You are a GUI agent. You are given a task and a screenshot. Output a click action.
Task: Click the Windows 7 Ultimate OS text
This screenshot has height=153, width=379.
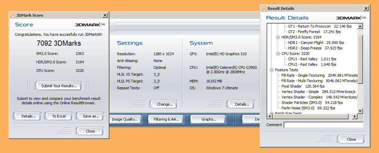pos(222,88)
